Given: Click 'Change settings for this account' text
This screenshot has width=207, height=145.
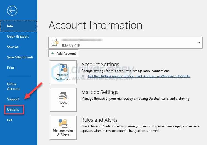Looking at the screenshot, I should (x=126, y=71).
